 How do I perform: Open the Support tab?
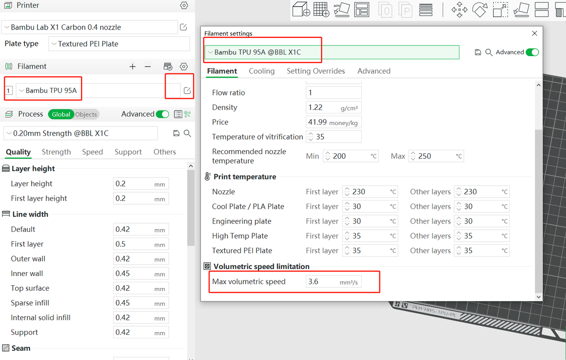[128, 152]
